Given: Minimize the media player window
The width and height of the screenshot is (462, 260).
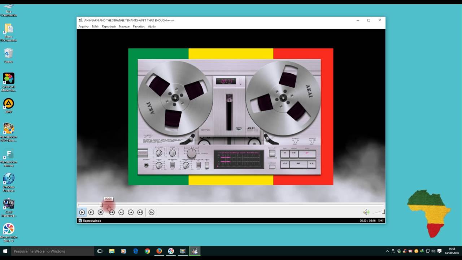Looking at the screenshot, I should [358, 20].
